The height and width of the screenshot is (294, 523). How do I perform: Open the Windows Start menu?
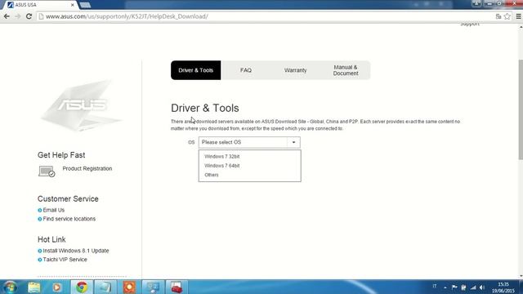tap(10, 287)
